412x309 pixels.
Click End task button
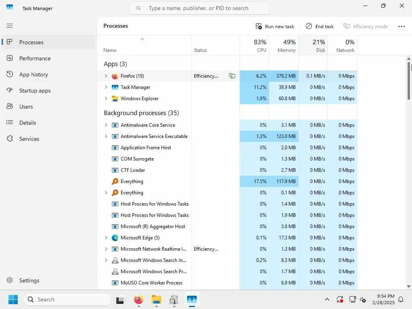coord(319,26)
